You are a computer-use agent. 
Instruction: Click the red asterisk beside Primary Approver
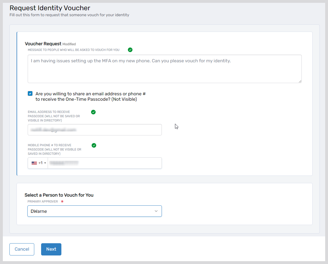tap(62, 201)
